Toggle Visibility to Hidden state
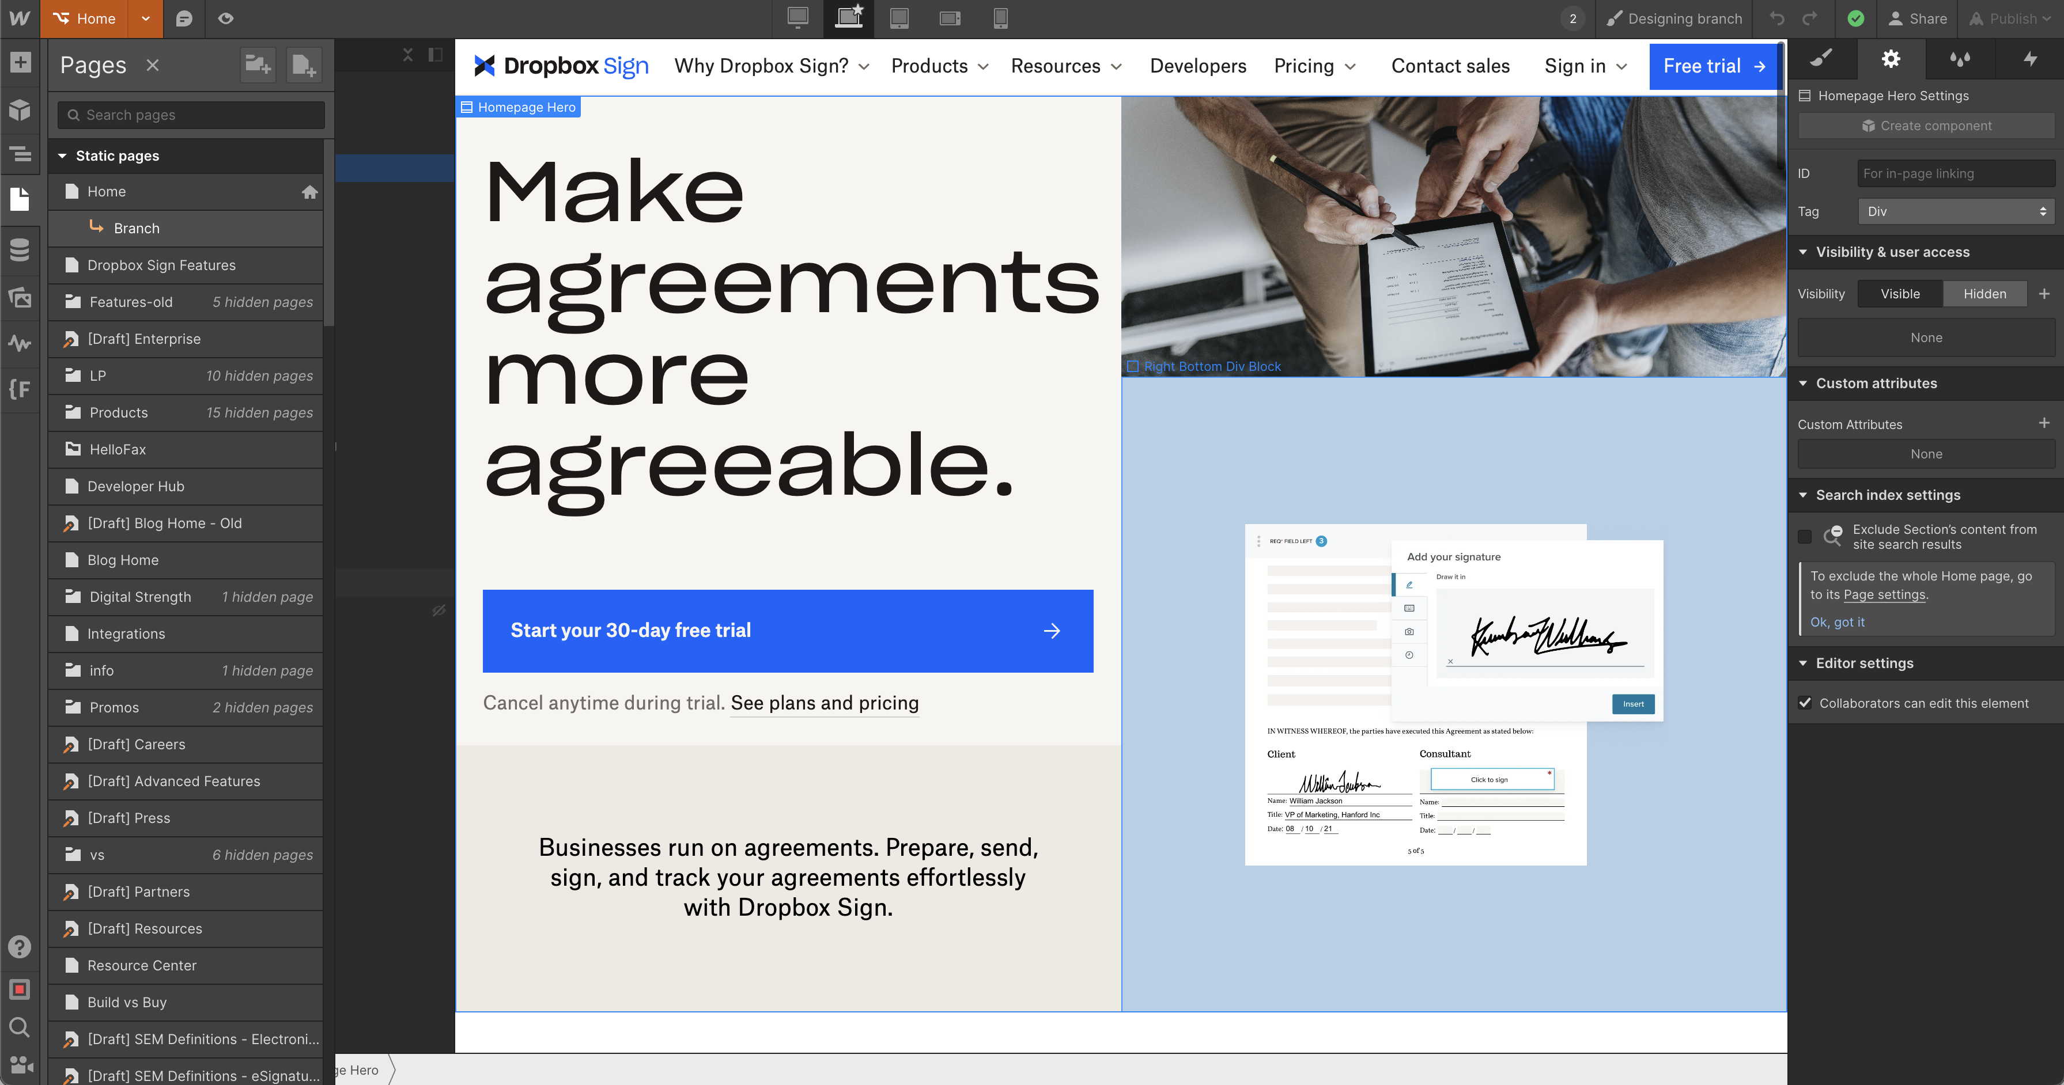The height and width of the screenshot is (1085, 2064). 1983,294
